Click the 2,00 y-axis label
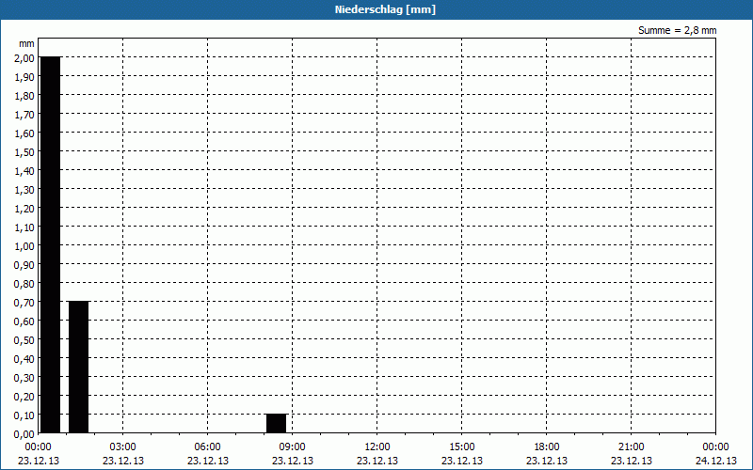The height and width of the screenshot is (470, 753). [x=24, y=58]
